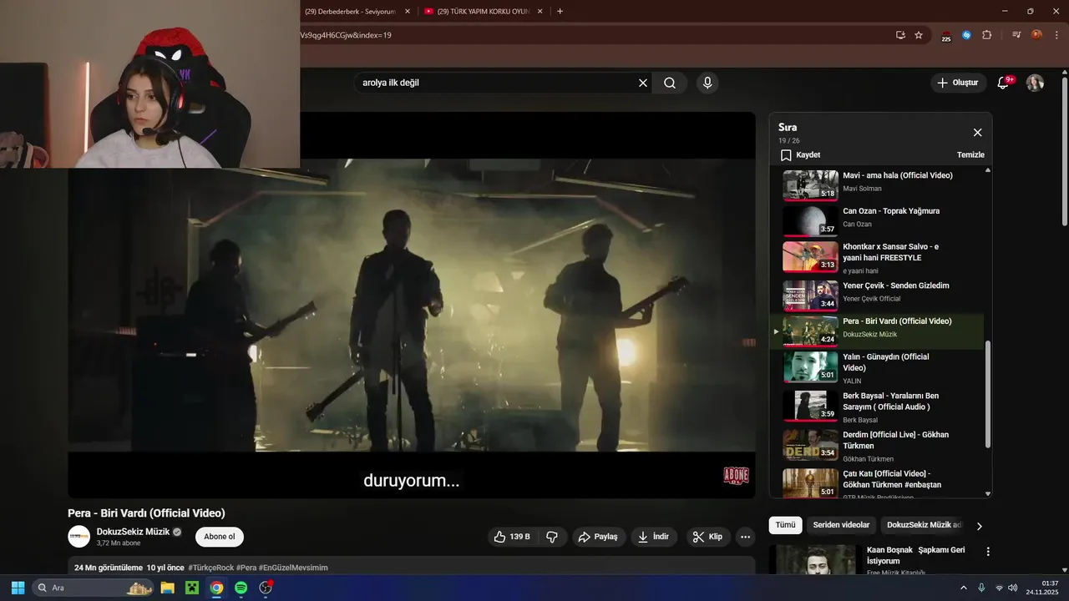The width and height of the screenshot is (1069, 601).
Task: Download the video via İndir
Action: click(x=653, y=537)
